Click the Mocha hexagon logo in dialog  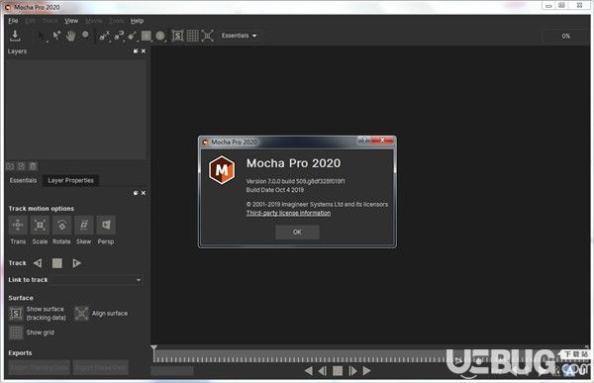tap(222, 170)
